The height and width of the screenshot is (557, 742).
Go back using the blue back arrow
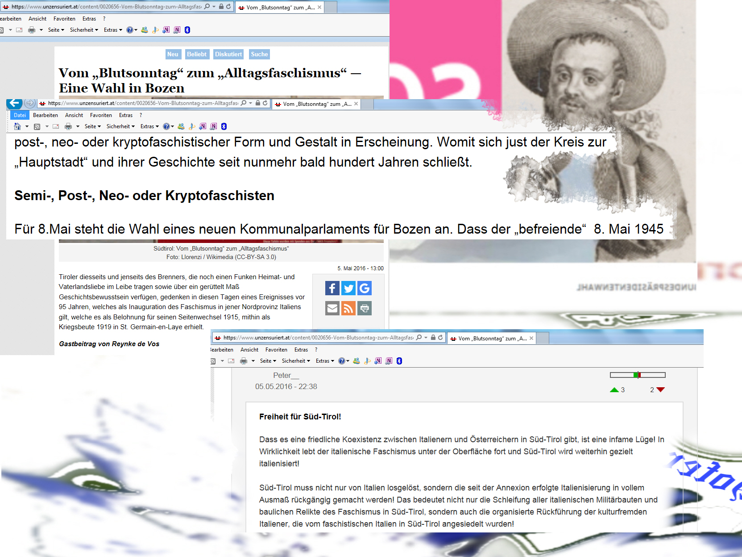pos(14,103)
